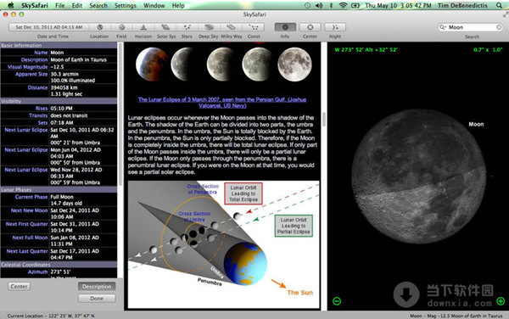Image resolution: width=509 pixels, height=319 pixels.
Task: Follow the Lunar Eclipse of 3 March 2007 link
Action: [x=222, y=103]
